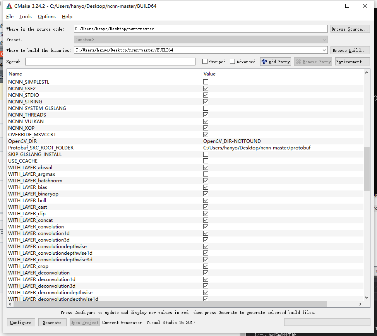Click Browse Source button
The height and width of the screenshot is (336, 377).
tap(350, 29)
